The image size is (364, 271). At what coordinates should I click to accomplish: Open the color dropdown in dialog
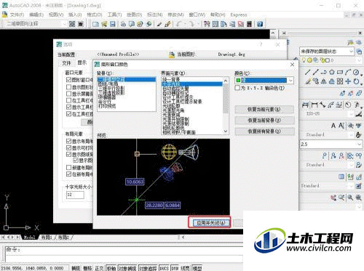[264, 80]
